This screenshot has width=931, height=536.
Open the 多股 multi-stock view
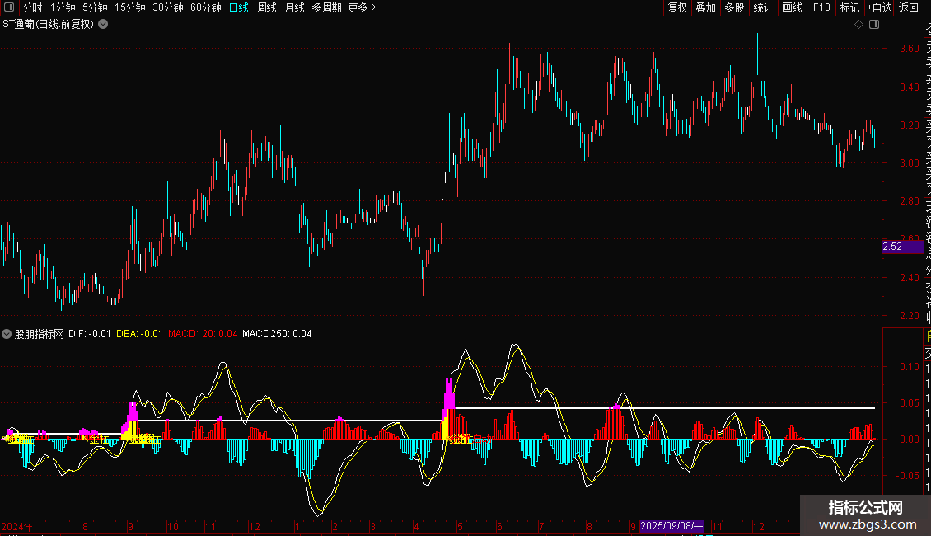[x=734, y=7]
